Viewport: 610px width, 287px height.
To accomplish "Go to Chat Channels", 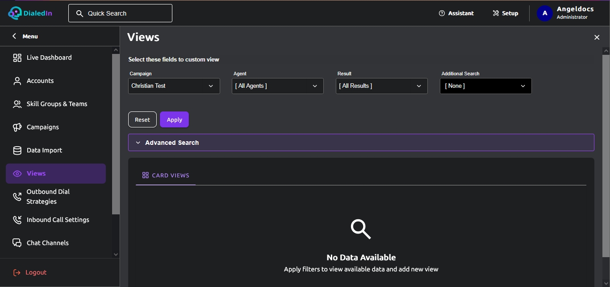I will tap(56, 243).
